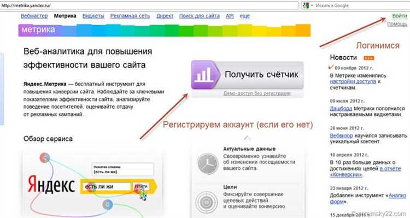
Task: Open the Помощь help link
Action: coord(397,24)
